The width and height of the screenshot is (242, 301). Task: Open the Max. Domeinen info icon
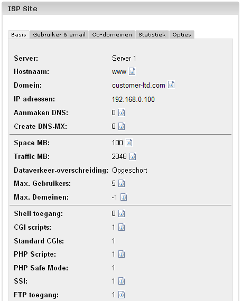pyautogui.click(x=124, y=197)
